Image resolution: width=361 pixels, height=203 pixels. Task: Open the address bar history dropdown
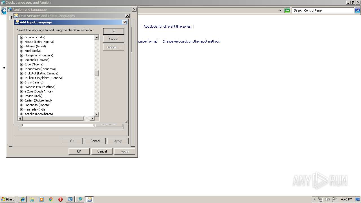point(280,10)
